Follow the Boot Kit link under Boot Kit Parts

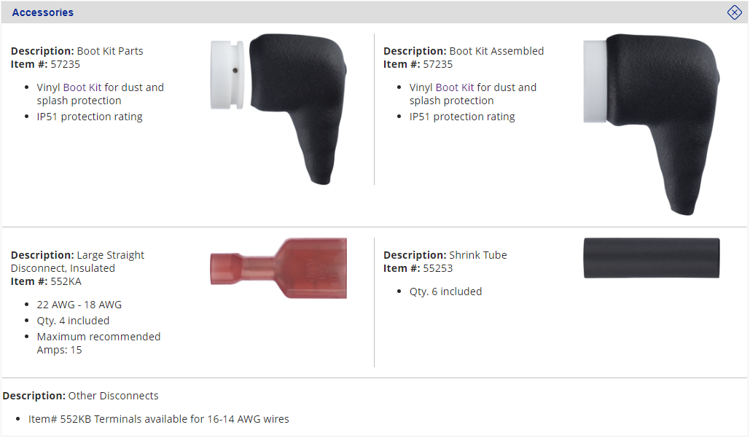tap(82, 87)
